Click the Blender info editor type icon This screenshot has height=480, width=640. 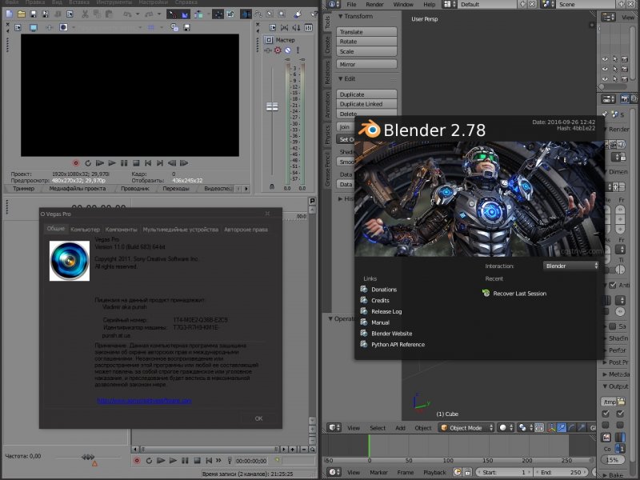[x=332, y=4]
